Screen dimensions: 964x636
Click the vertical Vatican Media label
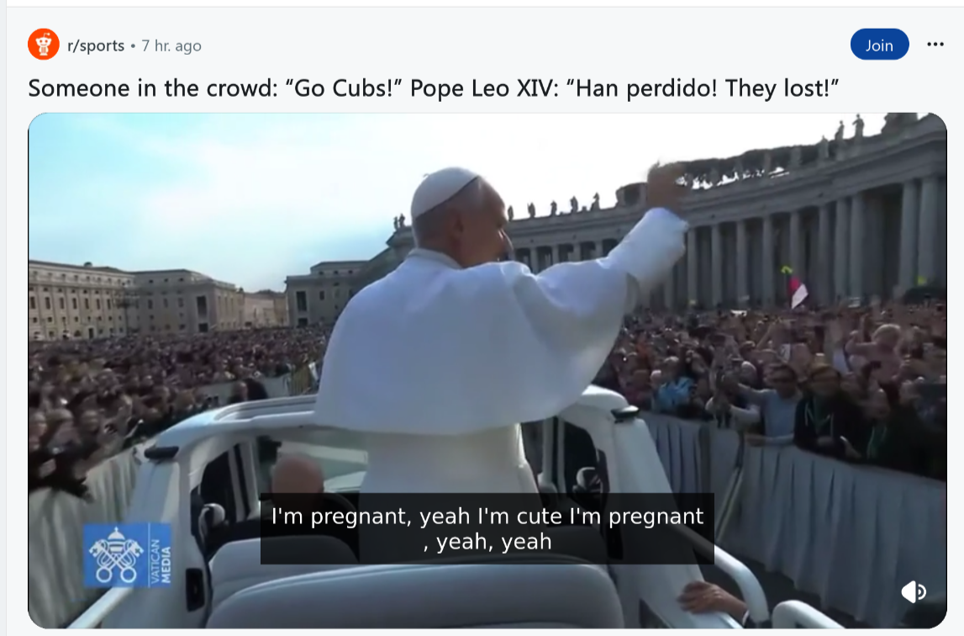tap(160, 555)
